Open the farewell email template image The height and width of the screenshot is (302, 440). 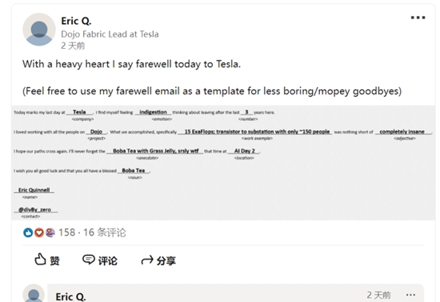coord(223,163)
